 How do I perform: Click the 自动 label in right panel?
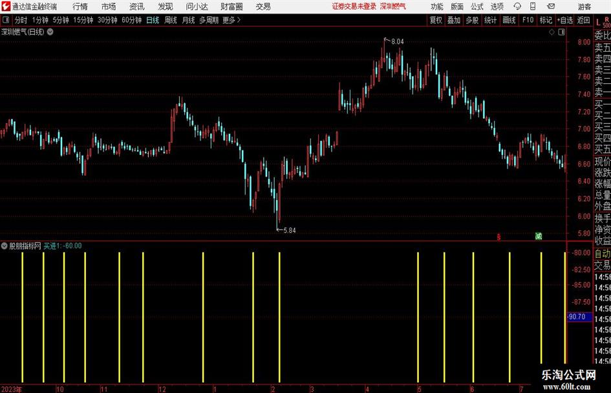coord(603,254)
